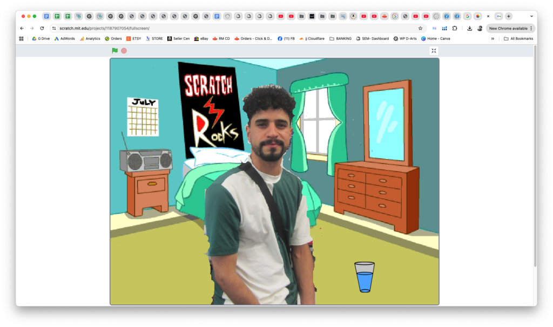Open a new browser tab

(x=508, y=16)
